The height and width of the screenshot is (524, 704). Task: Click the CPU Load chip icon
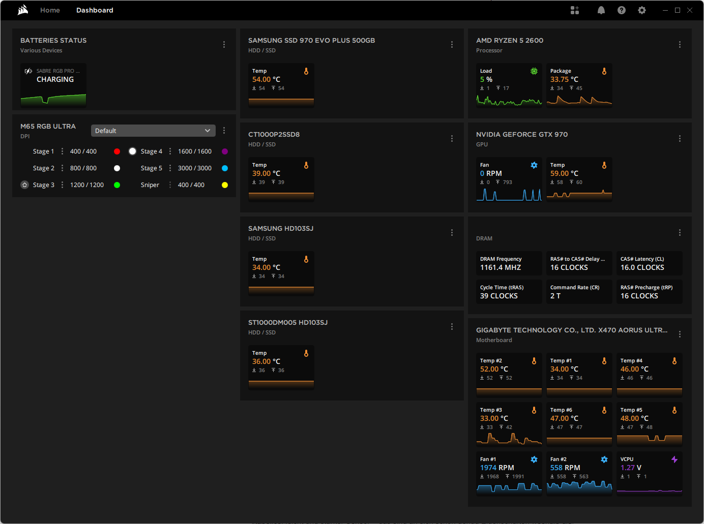pos(534,72)
